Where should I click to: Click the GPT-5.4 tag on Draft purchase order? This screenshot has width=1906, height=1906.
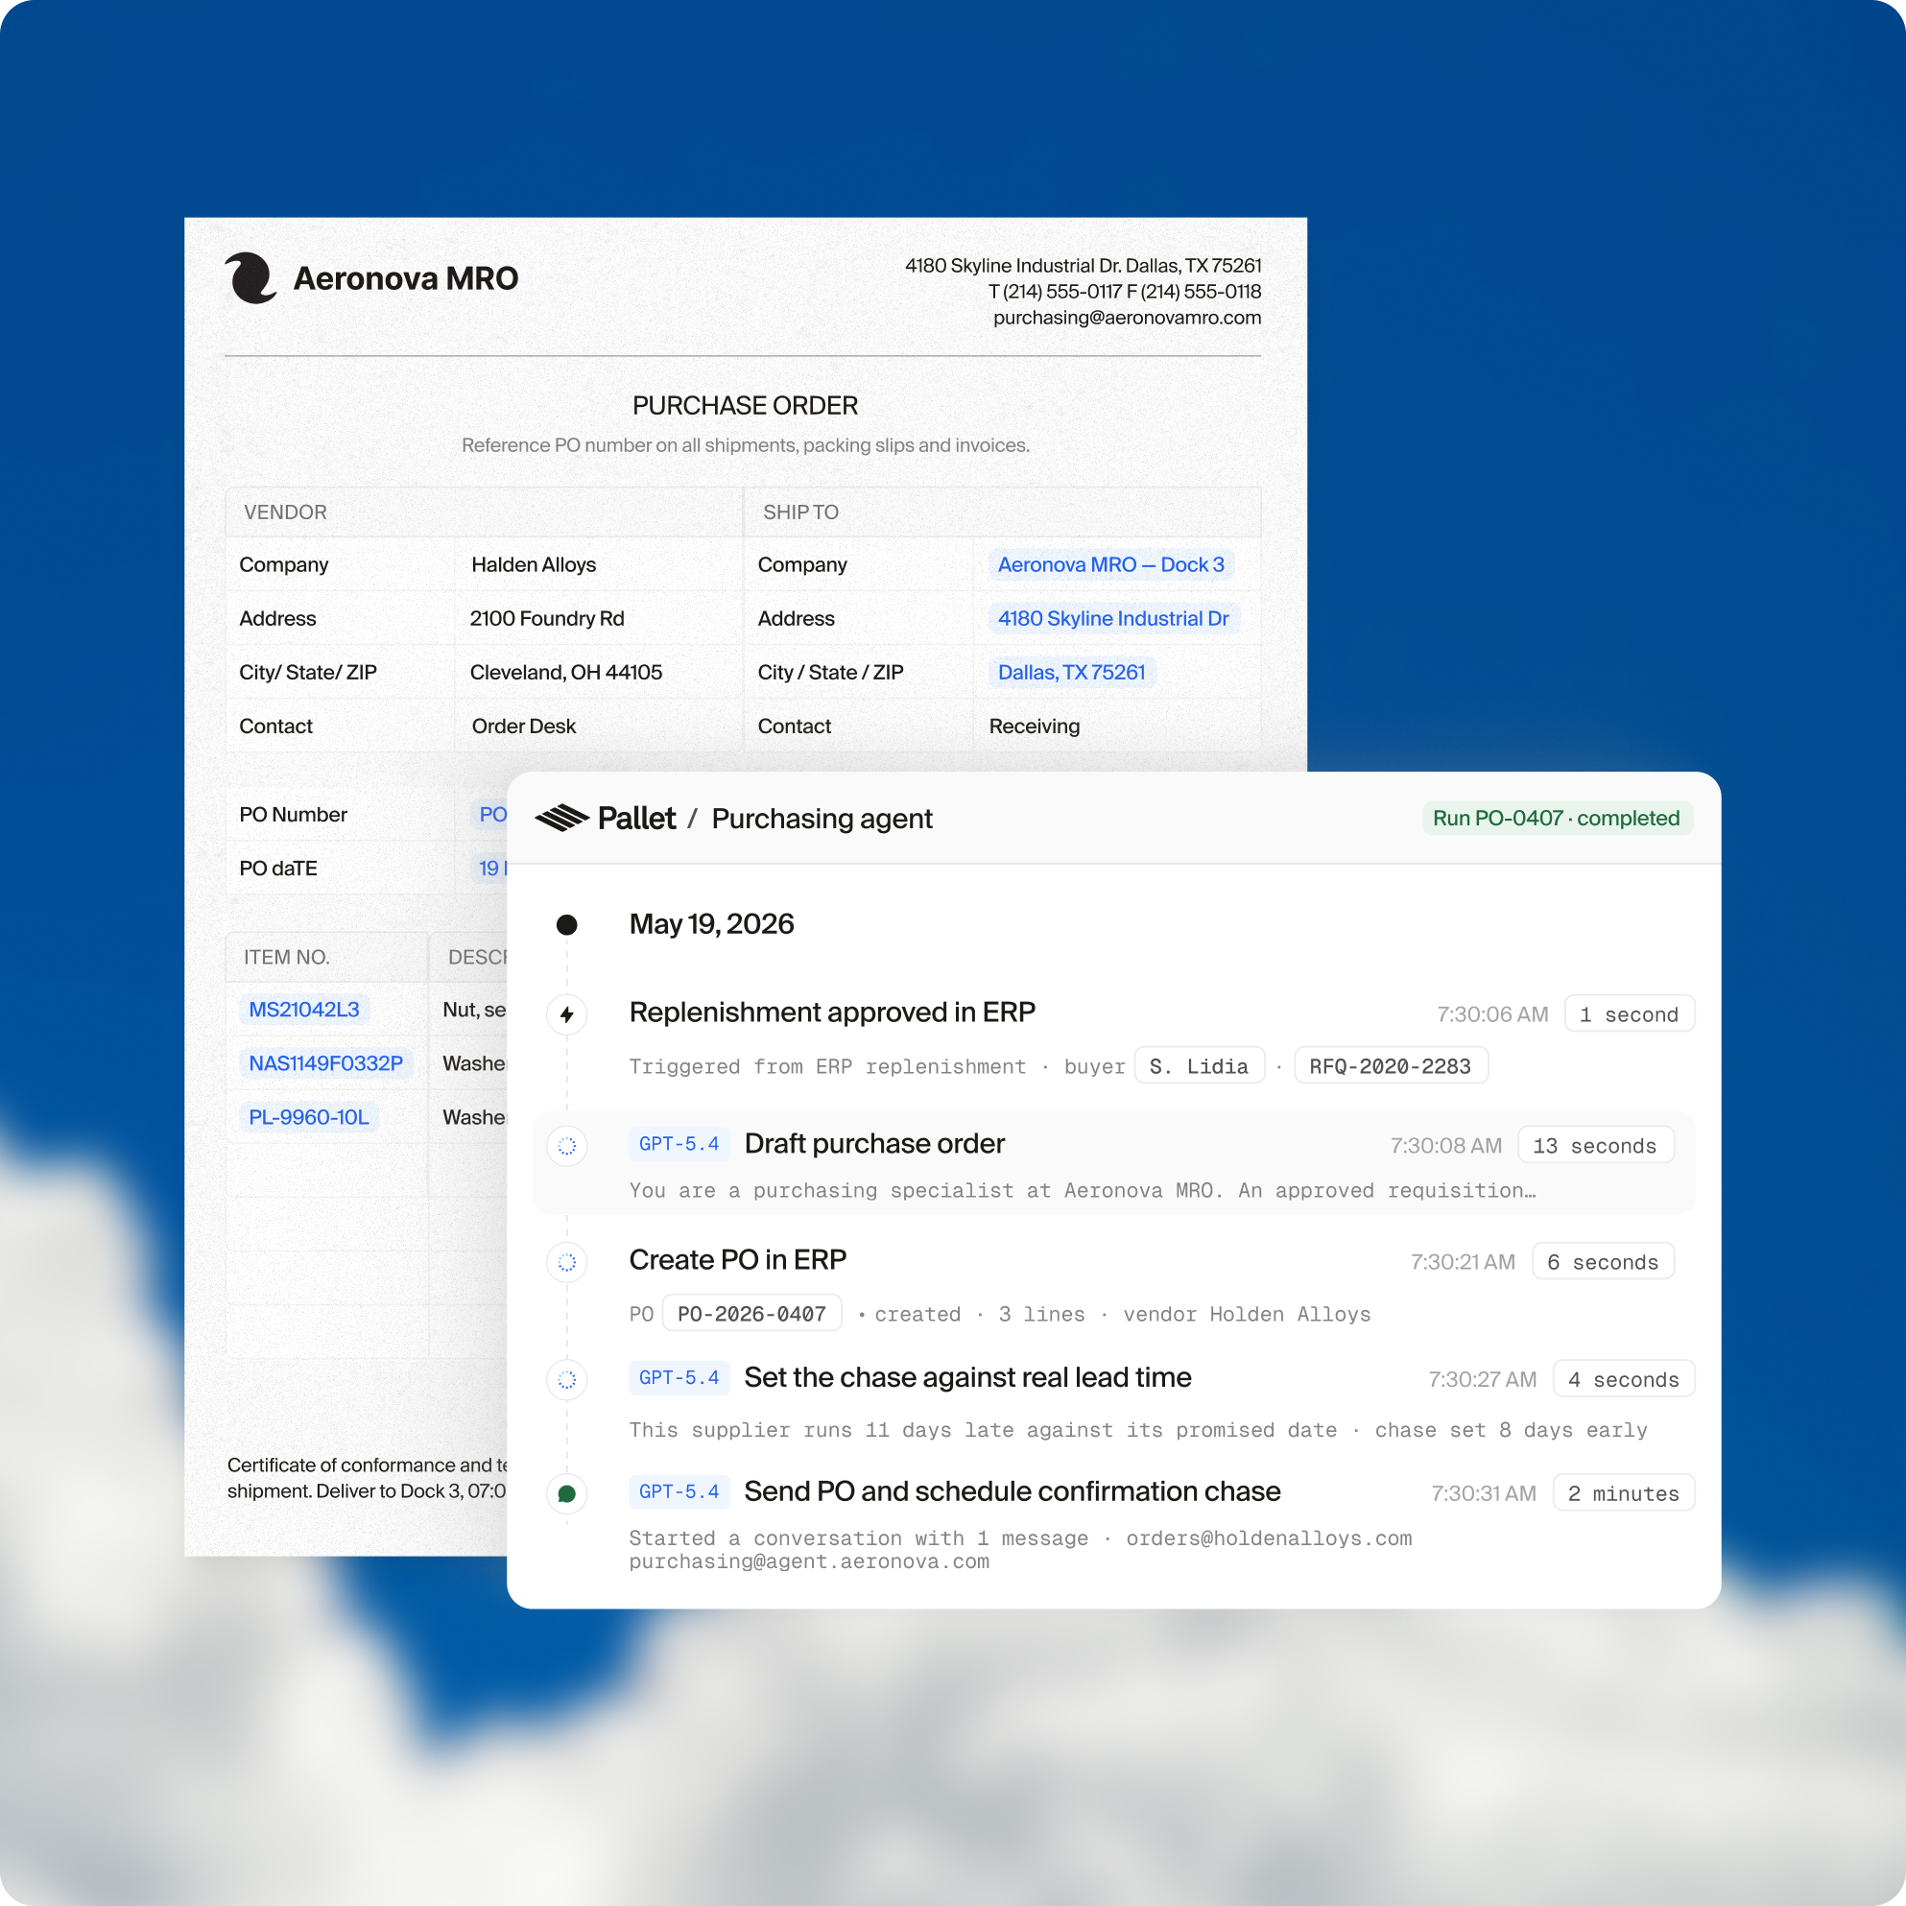(679, 1143)
